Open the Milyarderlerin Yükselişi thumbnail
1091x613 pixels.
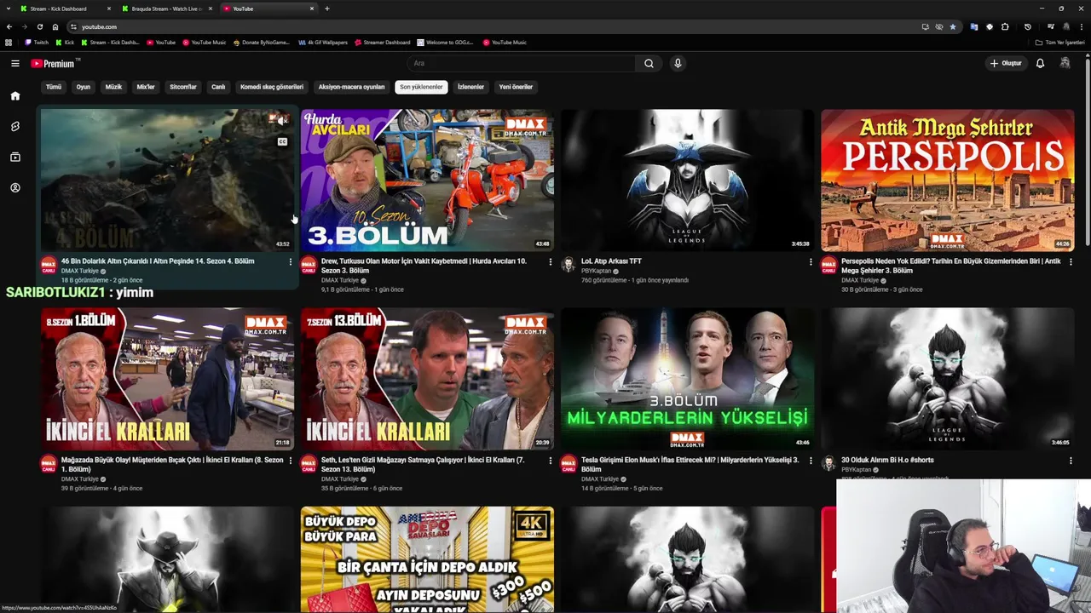687,379
